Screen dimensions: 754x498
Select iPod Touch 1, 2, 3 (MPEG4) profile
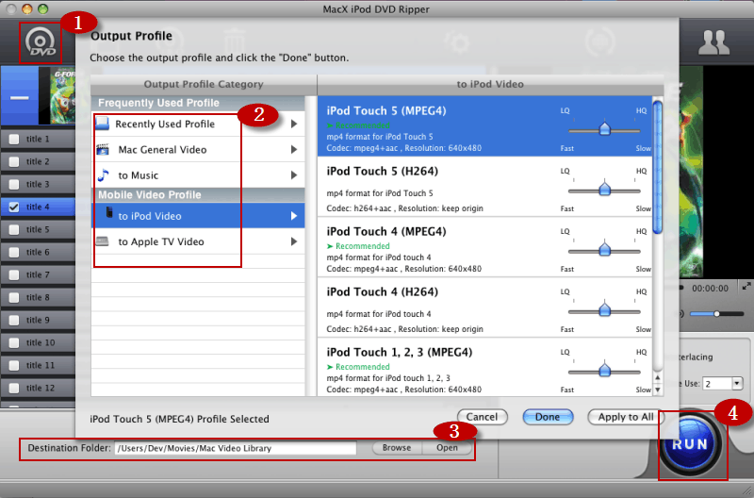[x=484, y=367]
